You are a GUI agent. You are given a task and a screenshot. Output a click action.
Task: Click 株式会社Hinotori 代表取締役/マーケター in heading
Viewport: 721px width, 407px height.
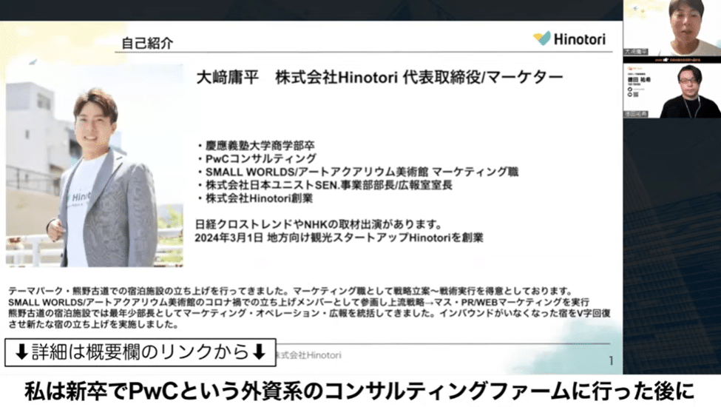(x=419, y=77)
